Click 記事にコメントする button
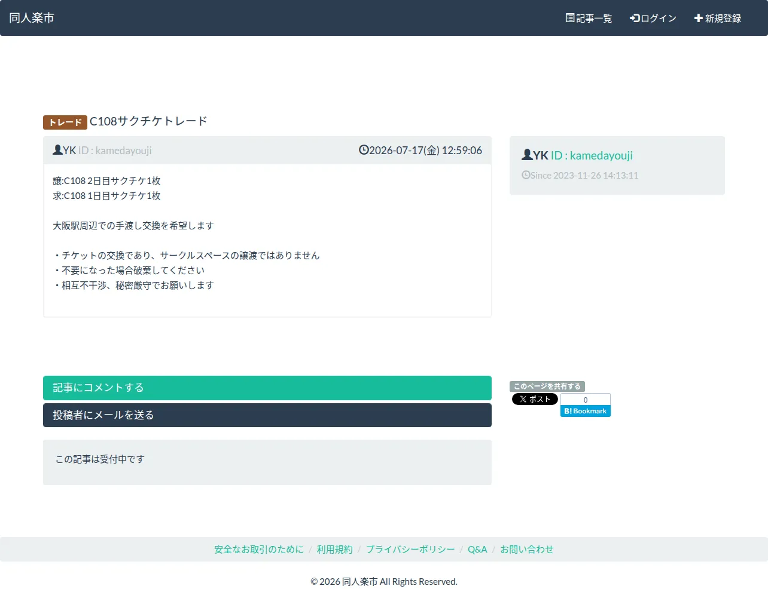 pos(267,388)
